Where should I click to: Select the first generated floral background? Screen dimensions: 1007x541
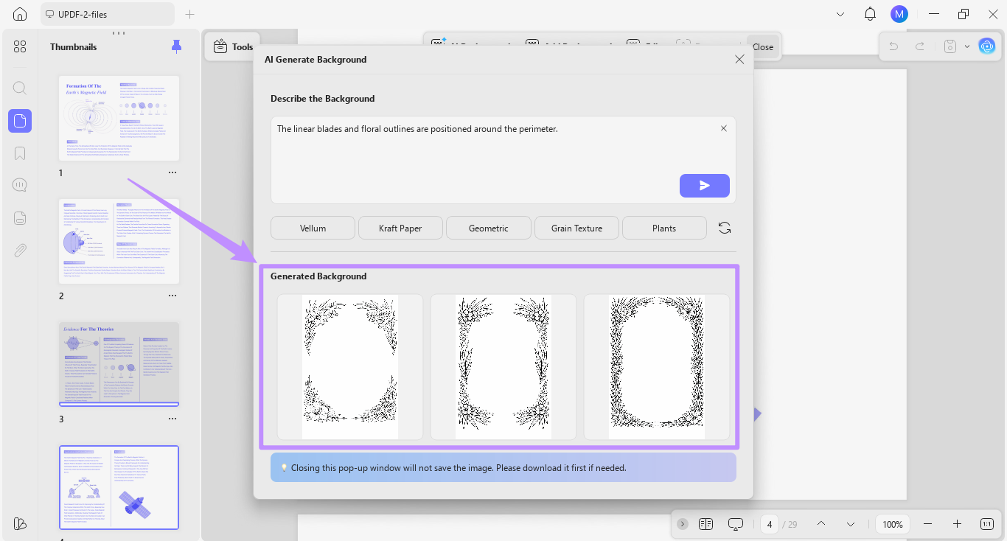point(350,367)
